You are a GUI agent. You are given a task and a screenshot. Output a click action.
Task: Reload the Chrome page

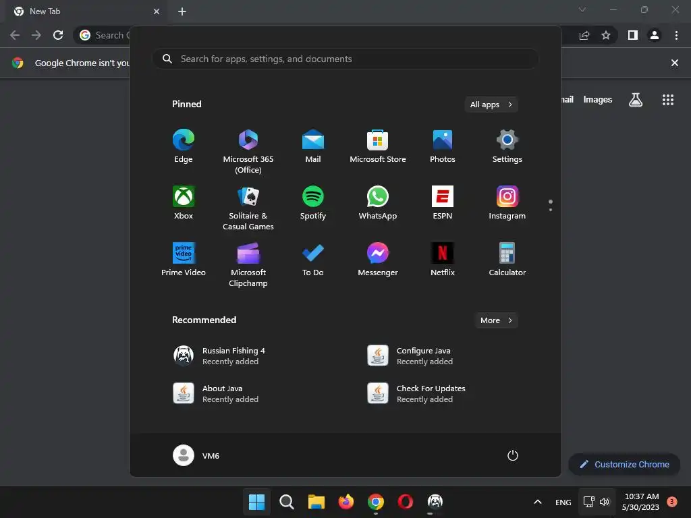[58, 35]
